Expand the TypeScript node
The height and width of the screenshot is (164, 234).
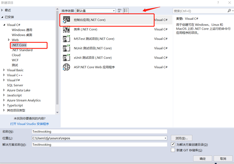tap(4, 105)
